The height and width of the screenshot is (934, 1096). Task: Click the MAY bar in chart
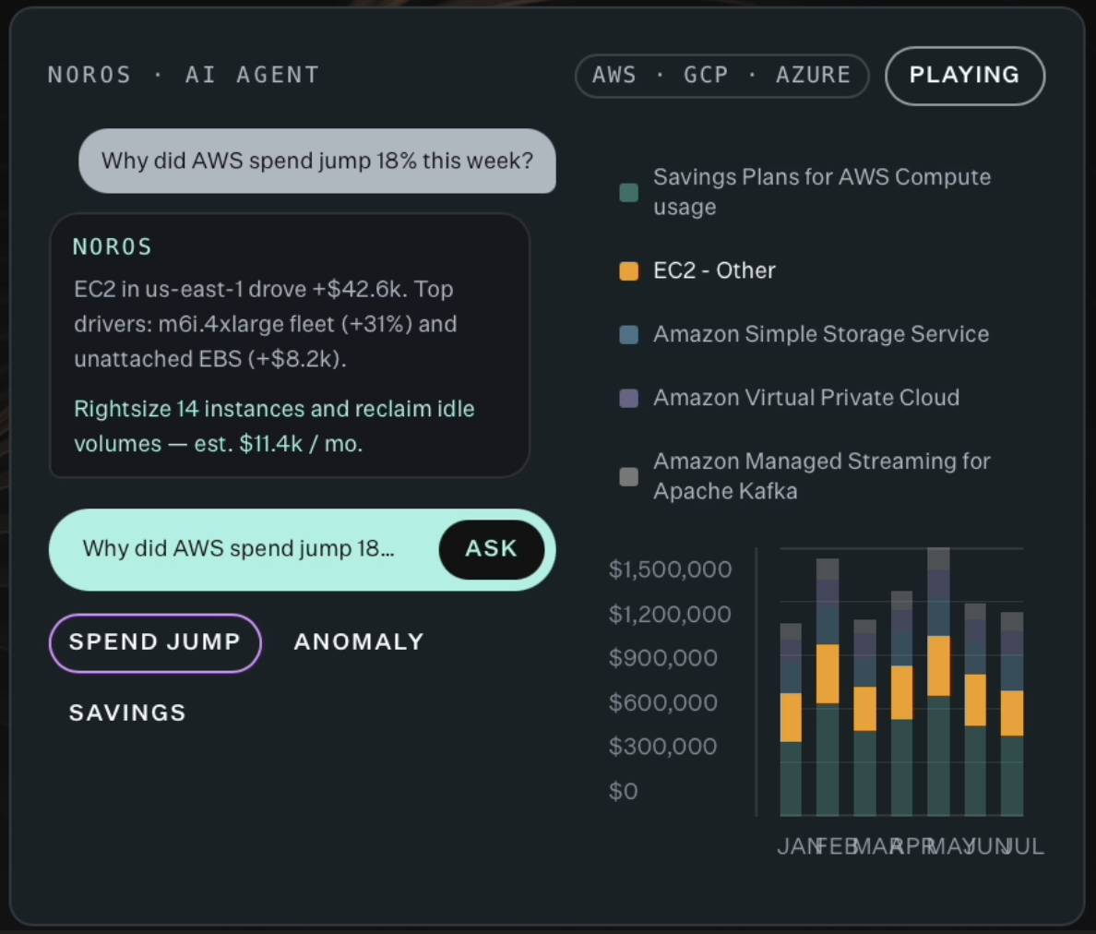point(939,682)
